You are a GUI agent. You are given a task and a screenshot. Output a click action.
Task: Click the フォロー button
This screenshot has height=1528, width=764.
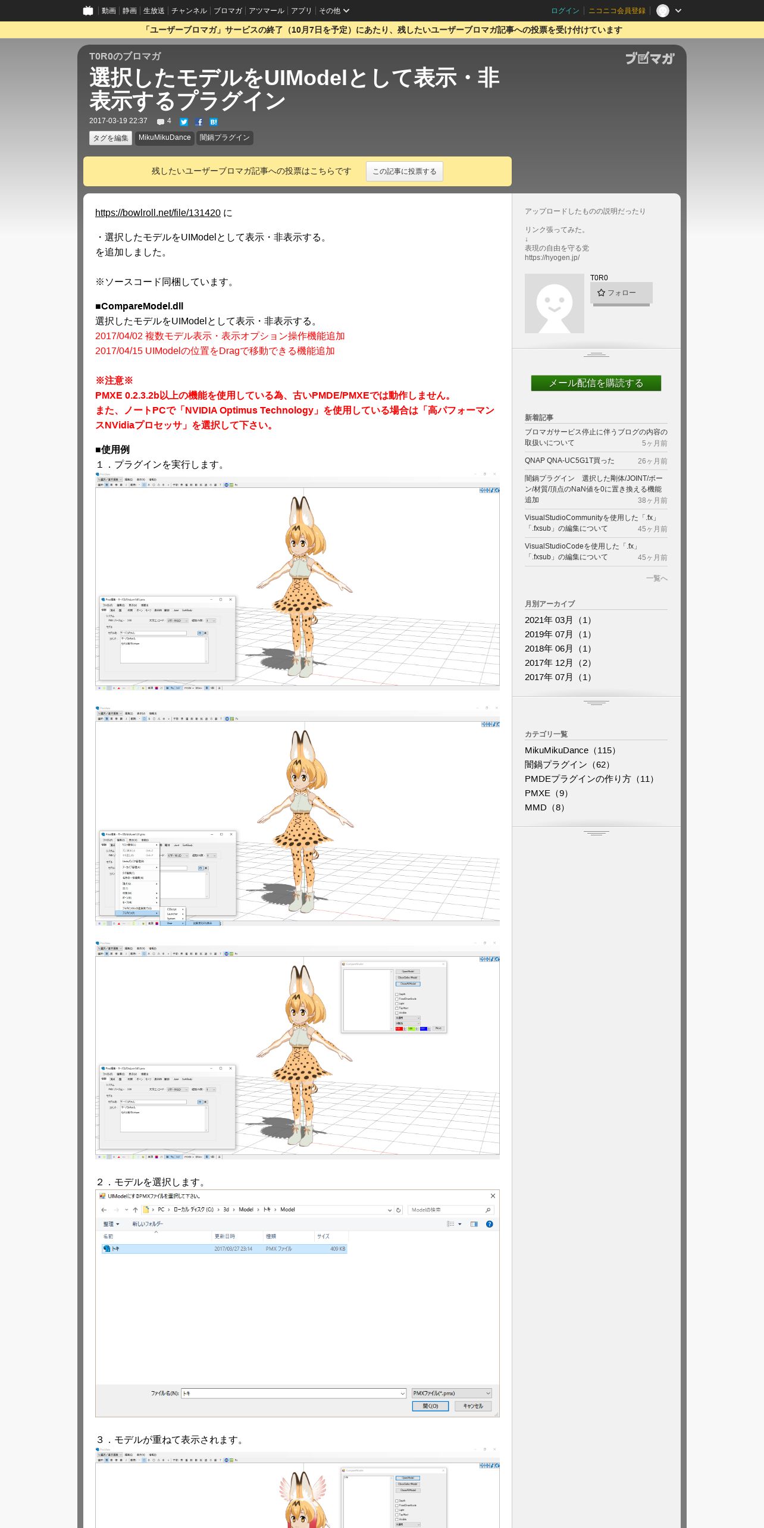(x=621, y=293)
